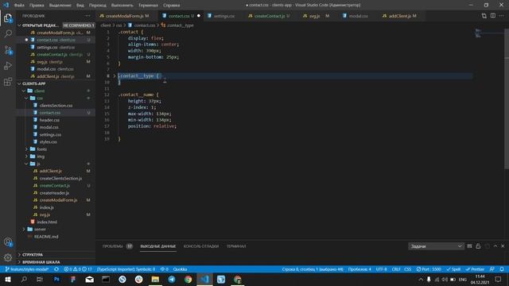The image size is (509, 286).
Task: Synchronize changes from the status bar
Action: coord(56,269)
